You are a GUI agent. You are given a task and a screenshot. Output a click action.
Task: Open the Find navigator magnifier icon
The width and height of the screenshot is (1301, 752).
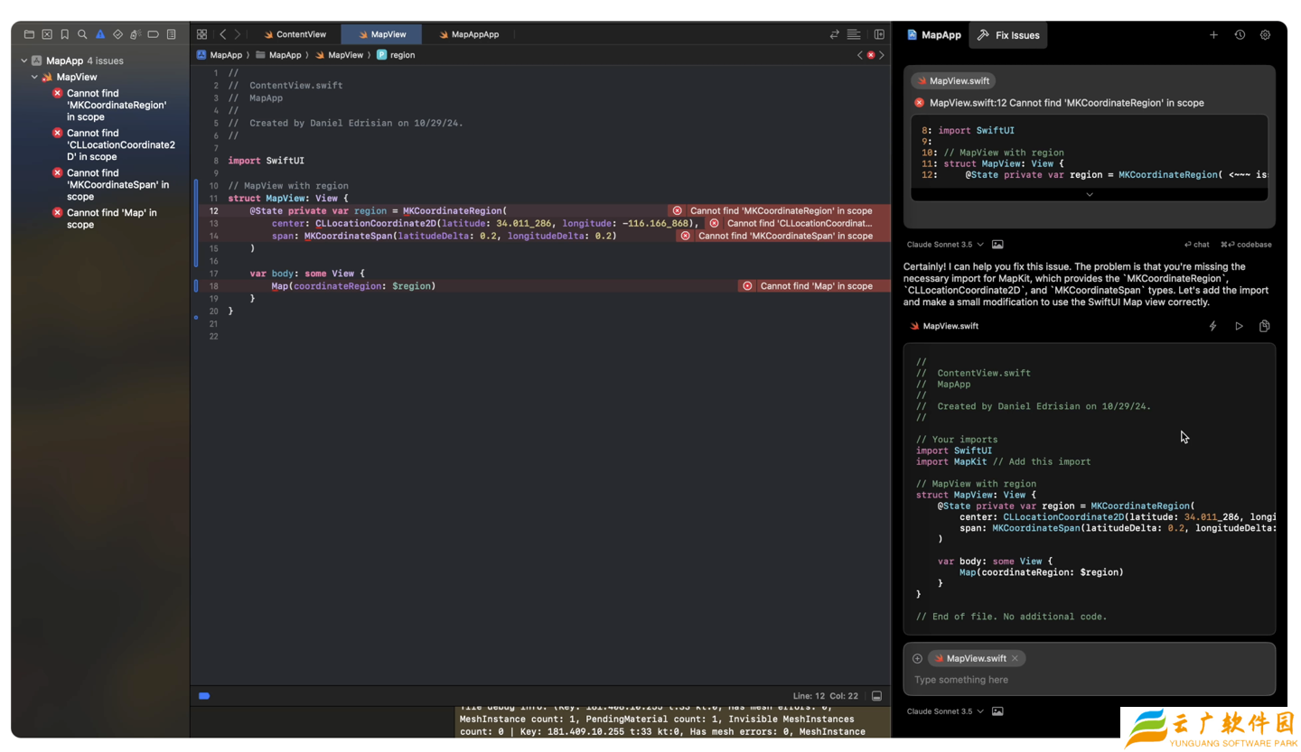[x=82, y=34]
